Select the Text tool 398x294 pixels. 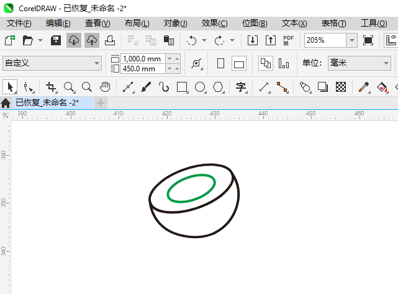241,87
